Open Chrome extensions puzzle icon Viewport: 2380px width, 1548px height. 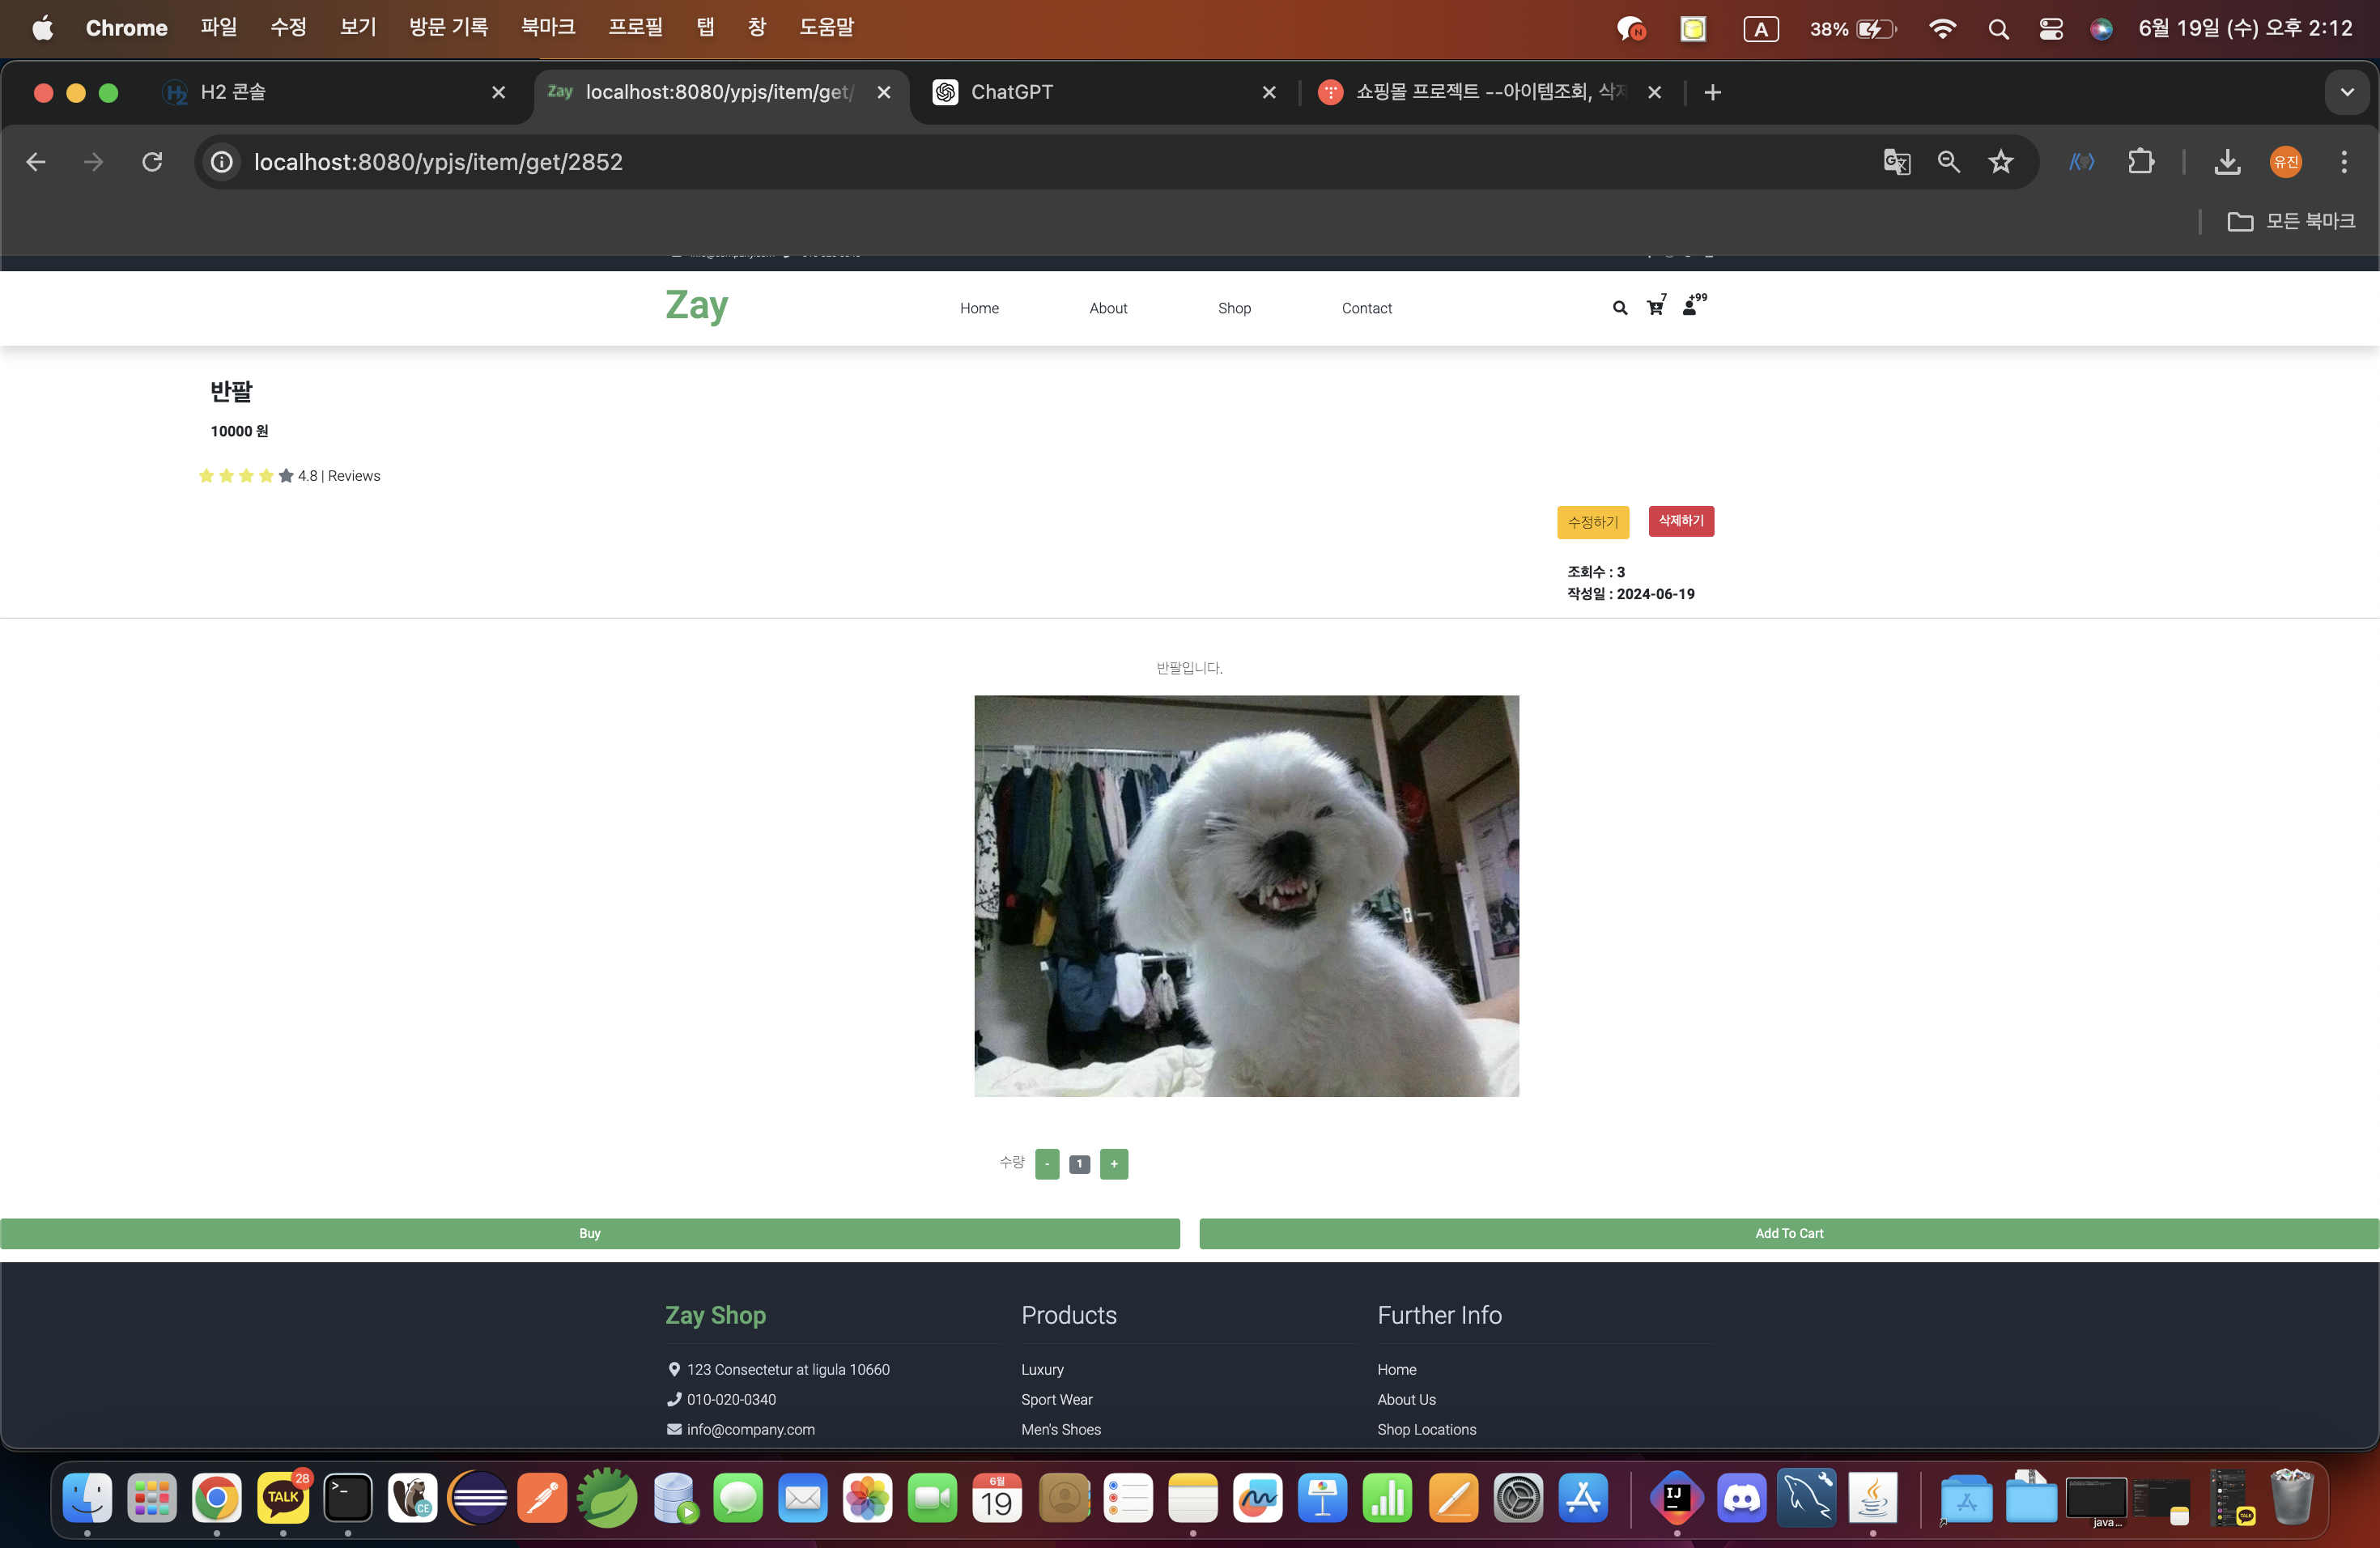point(2141,162)
